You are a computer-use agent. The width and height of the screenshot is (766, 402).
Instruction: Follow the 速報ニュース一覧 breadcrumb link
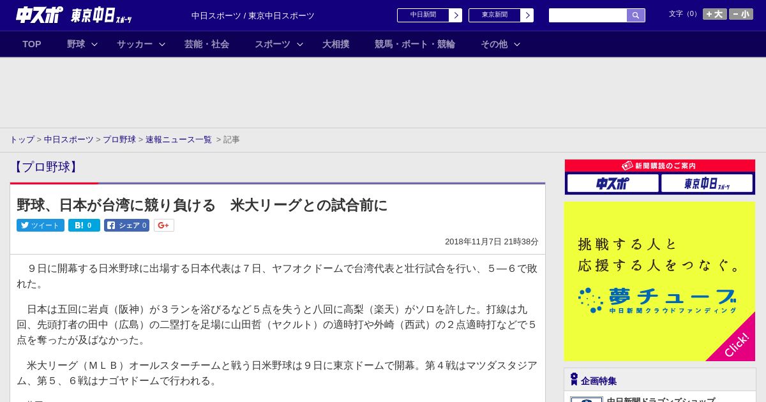[179, 139]
